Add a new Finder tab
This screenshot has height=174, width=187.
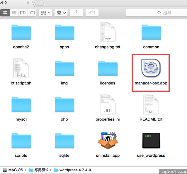tap(39, 3)
